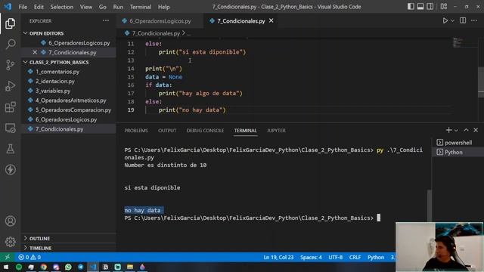Screen dimensions: 484x272
Task: Toggle the primary side bar layout
Action: tap(411, 7)
